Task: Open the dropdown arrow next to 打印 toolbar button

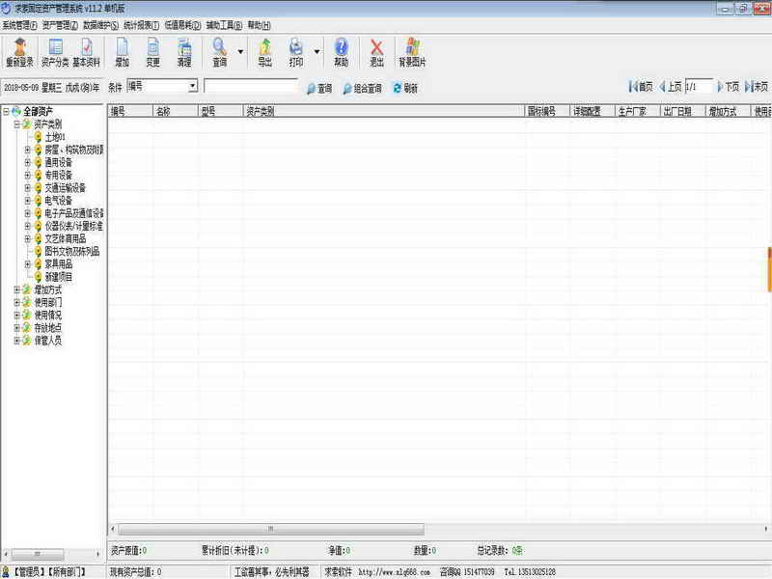Action: (317, 51)
